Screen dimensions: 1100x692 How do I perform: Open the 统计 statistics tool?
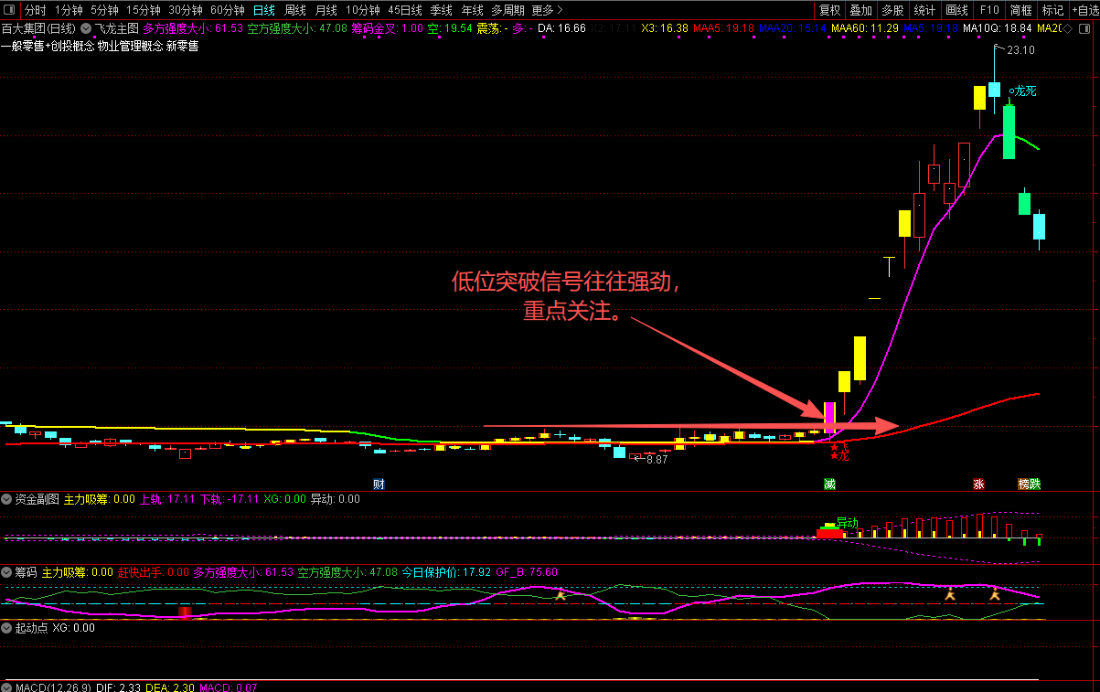tap(924, 10)
